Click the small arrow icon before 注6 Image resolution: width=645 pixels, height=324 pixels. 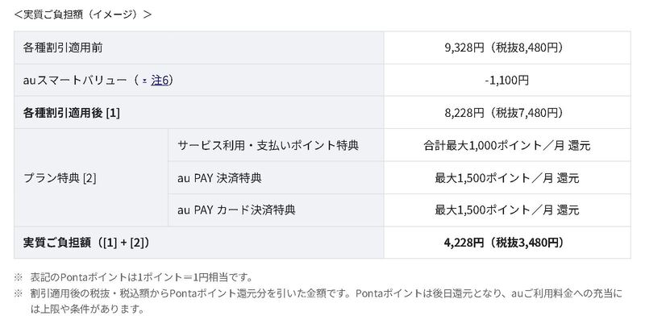click(144, 81)
